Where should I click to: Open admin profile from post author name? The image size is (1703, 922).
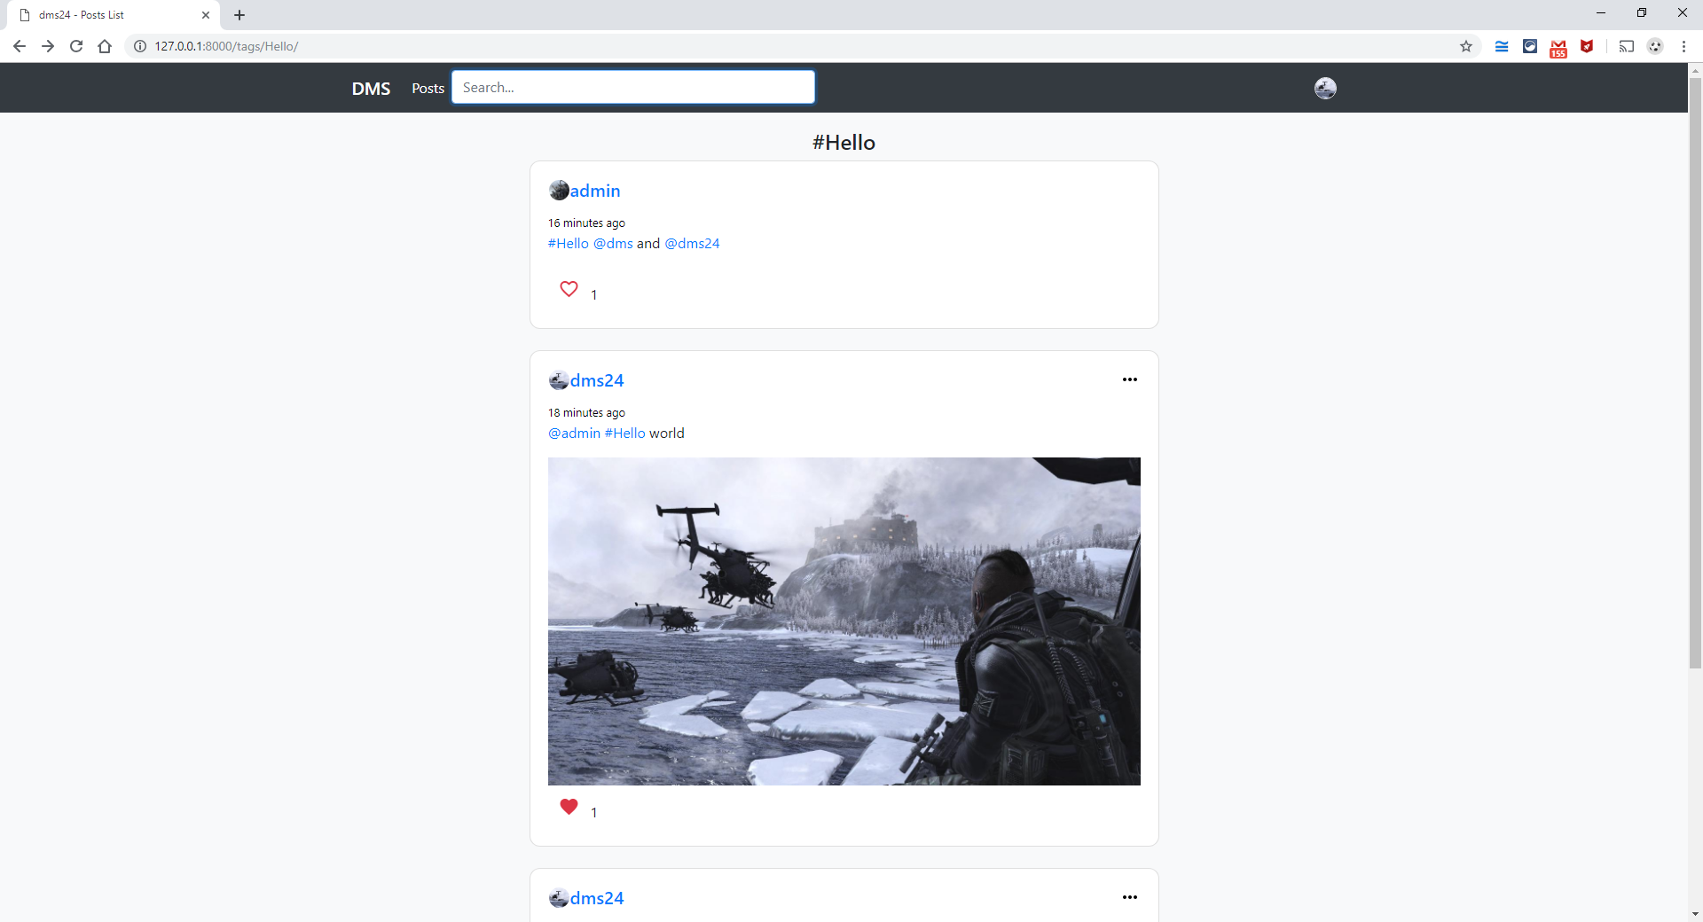coord(595,191)
